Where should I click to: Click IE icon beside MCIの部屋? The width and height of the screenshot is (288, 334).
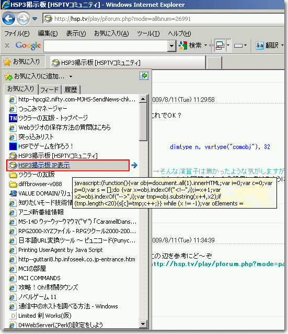coord(13,269)
